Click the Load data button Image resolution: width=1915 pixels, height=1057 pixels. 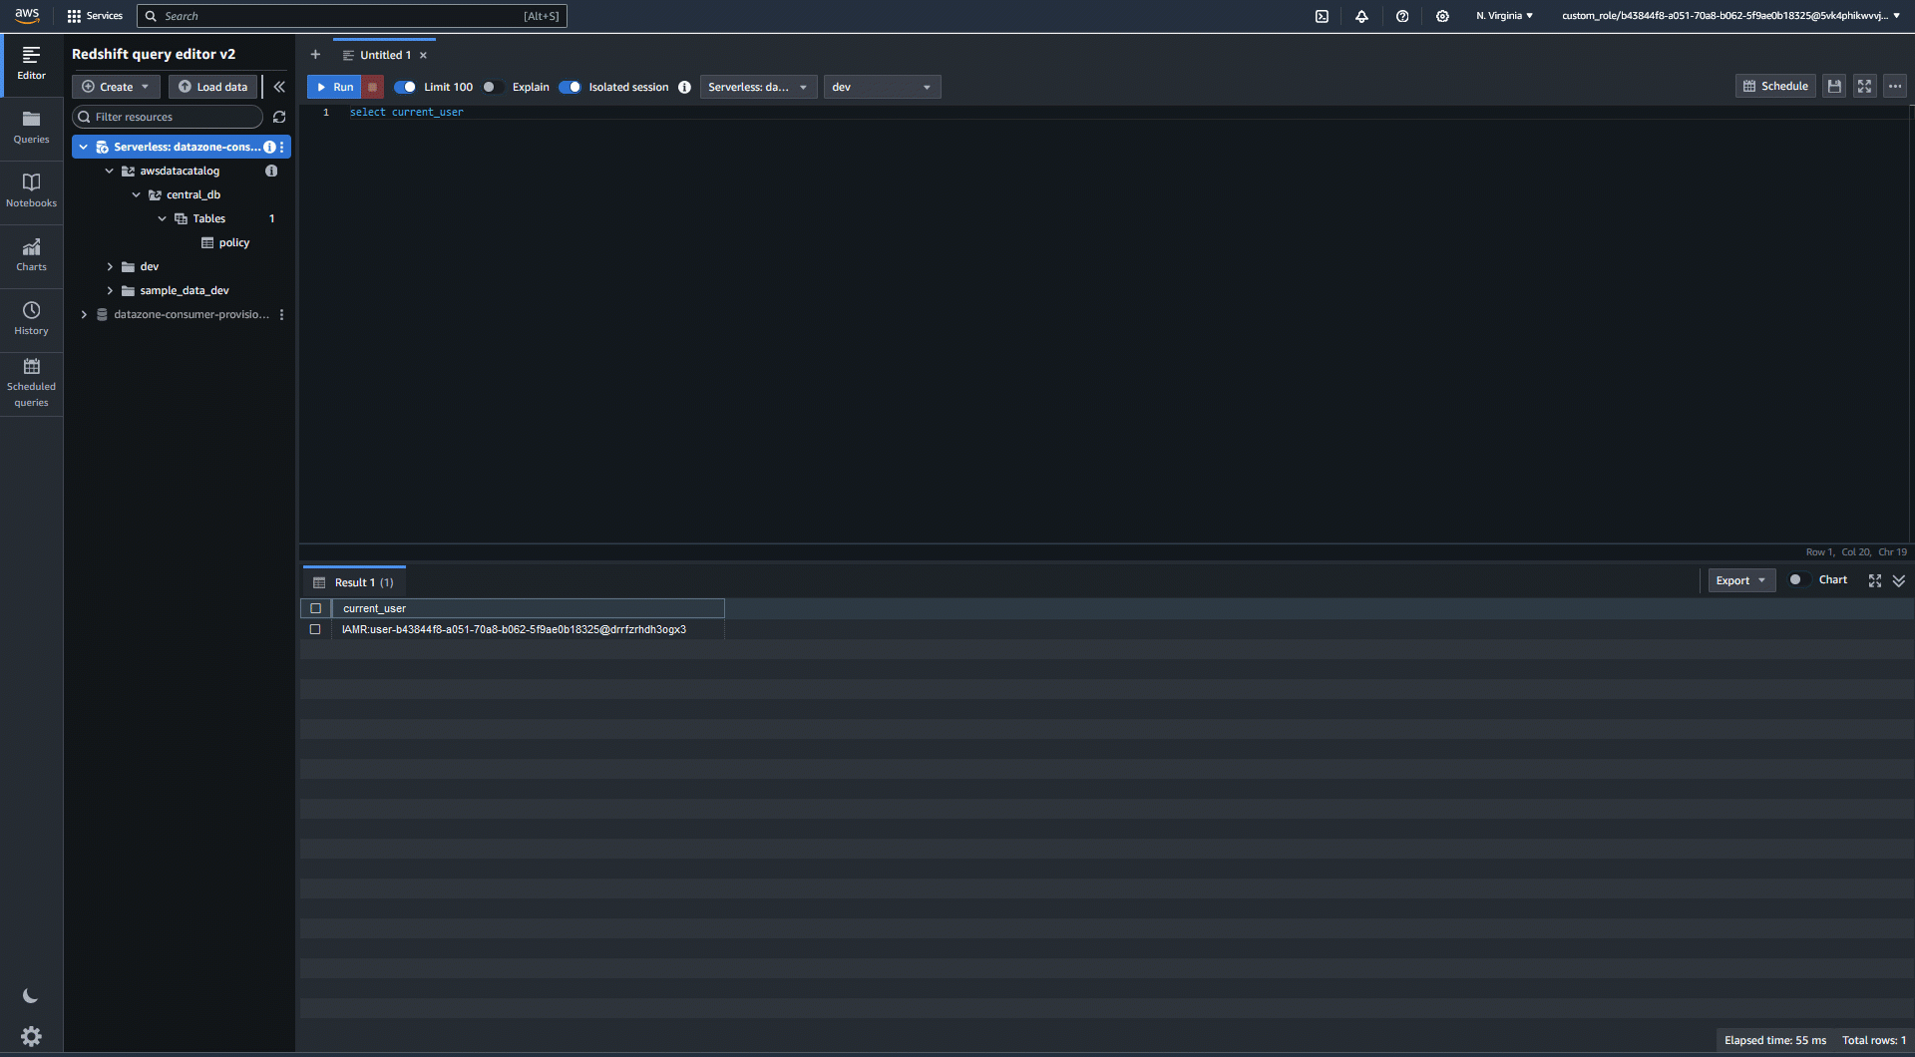click(212, 87)
